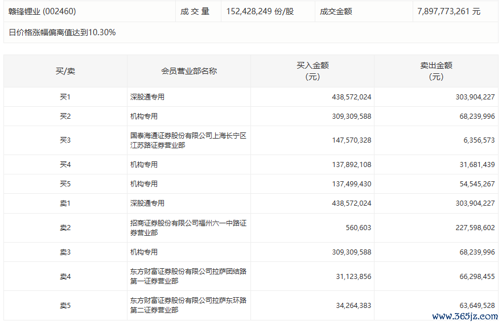Select the 买1 row label
The image size is (502, 325).
pos(65,97)
